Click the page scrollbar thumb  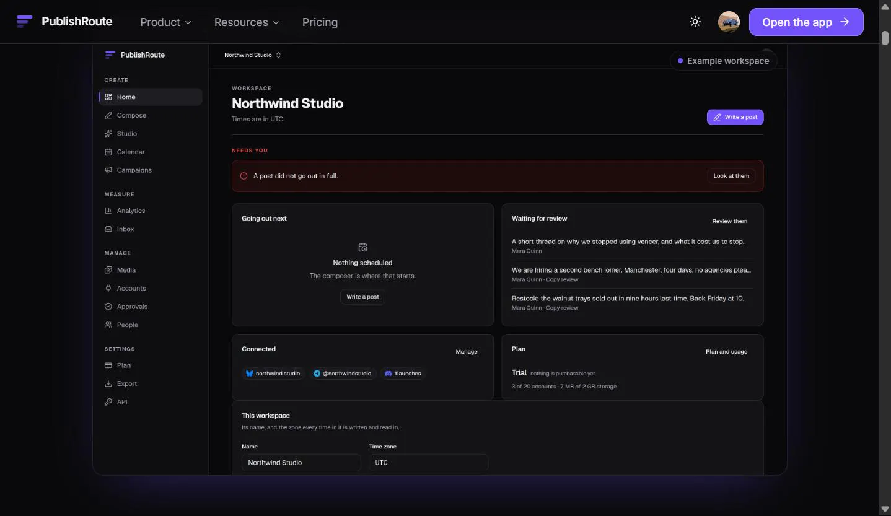point(885,38)
